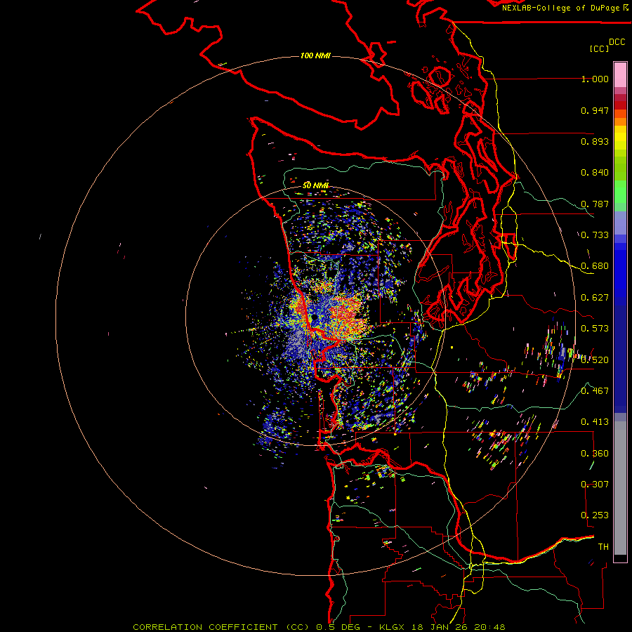This screenshot has width=632, height=632.
Task: Select the 0.573 scale value
Action: coord(595,329)
